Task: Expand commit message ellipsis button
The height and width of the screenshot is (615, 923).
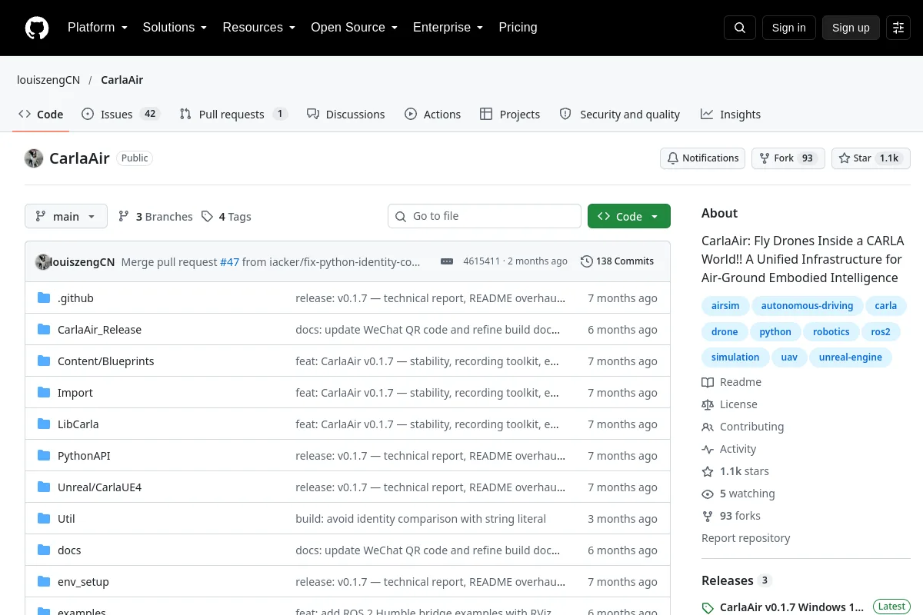Action: 447,261
